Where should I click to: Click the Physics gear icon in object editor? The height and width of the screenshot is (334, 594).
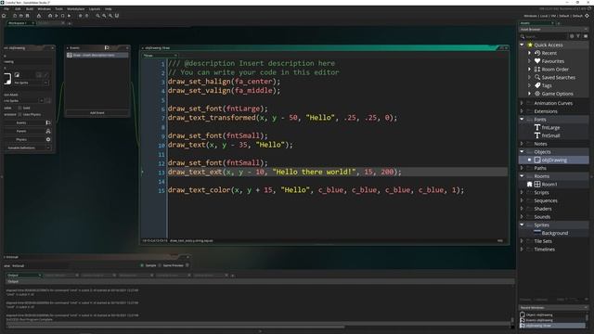(x=48, y=139)
